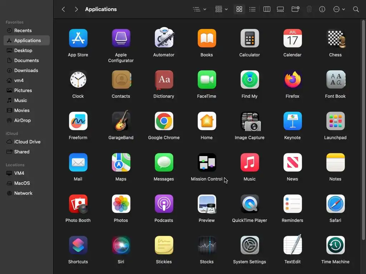Select the Keynote app icon

click(292, 121)
